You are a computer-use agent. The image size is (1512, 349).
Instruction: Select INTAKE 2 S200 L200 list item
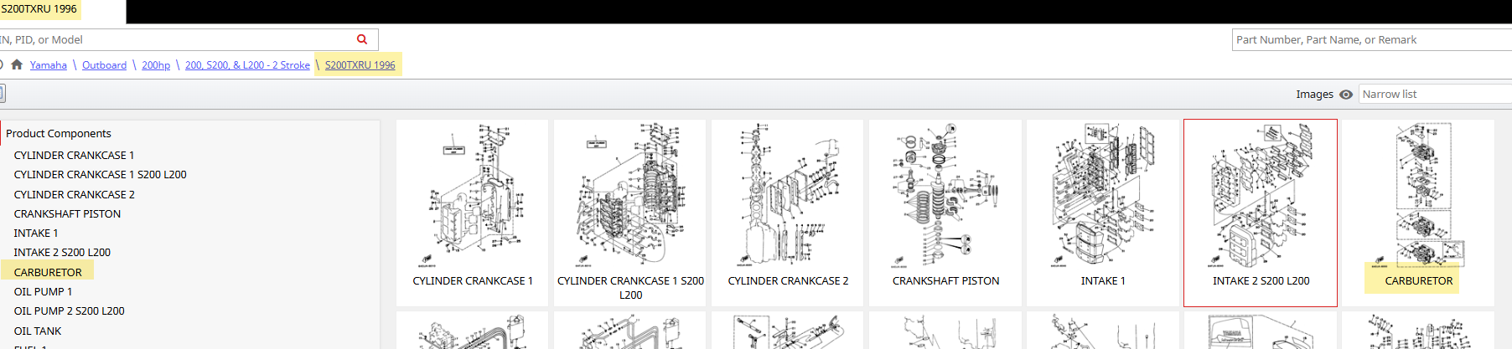point(62,253)
